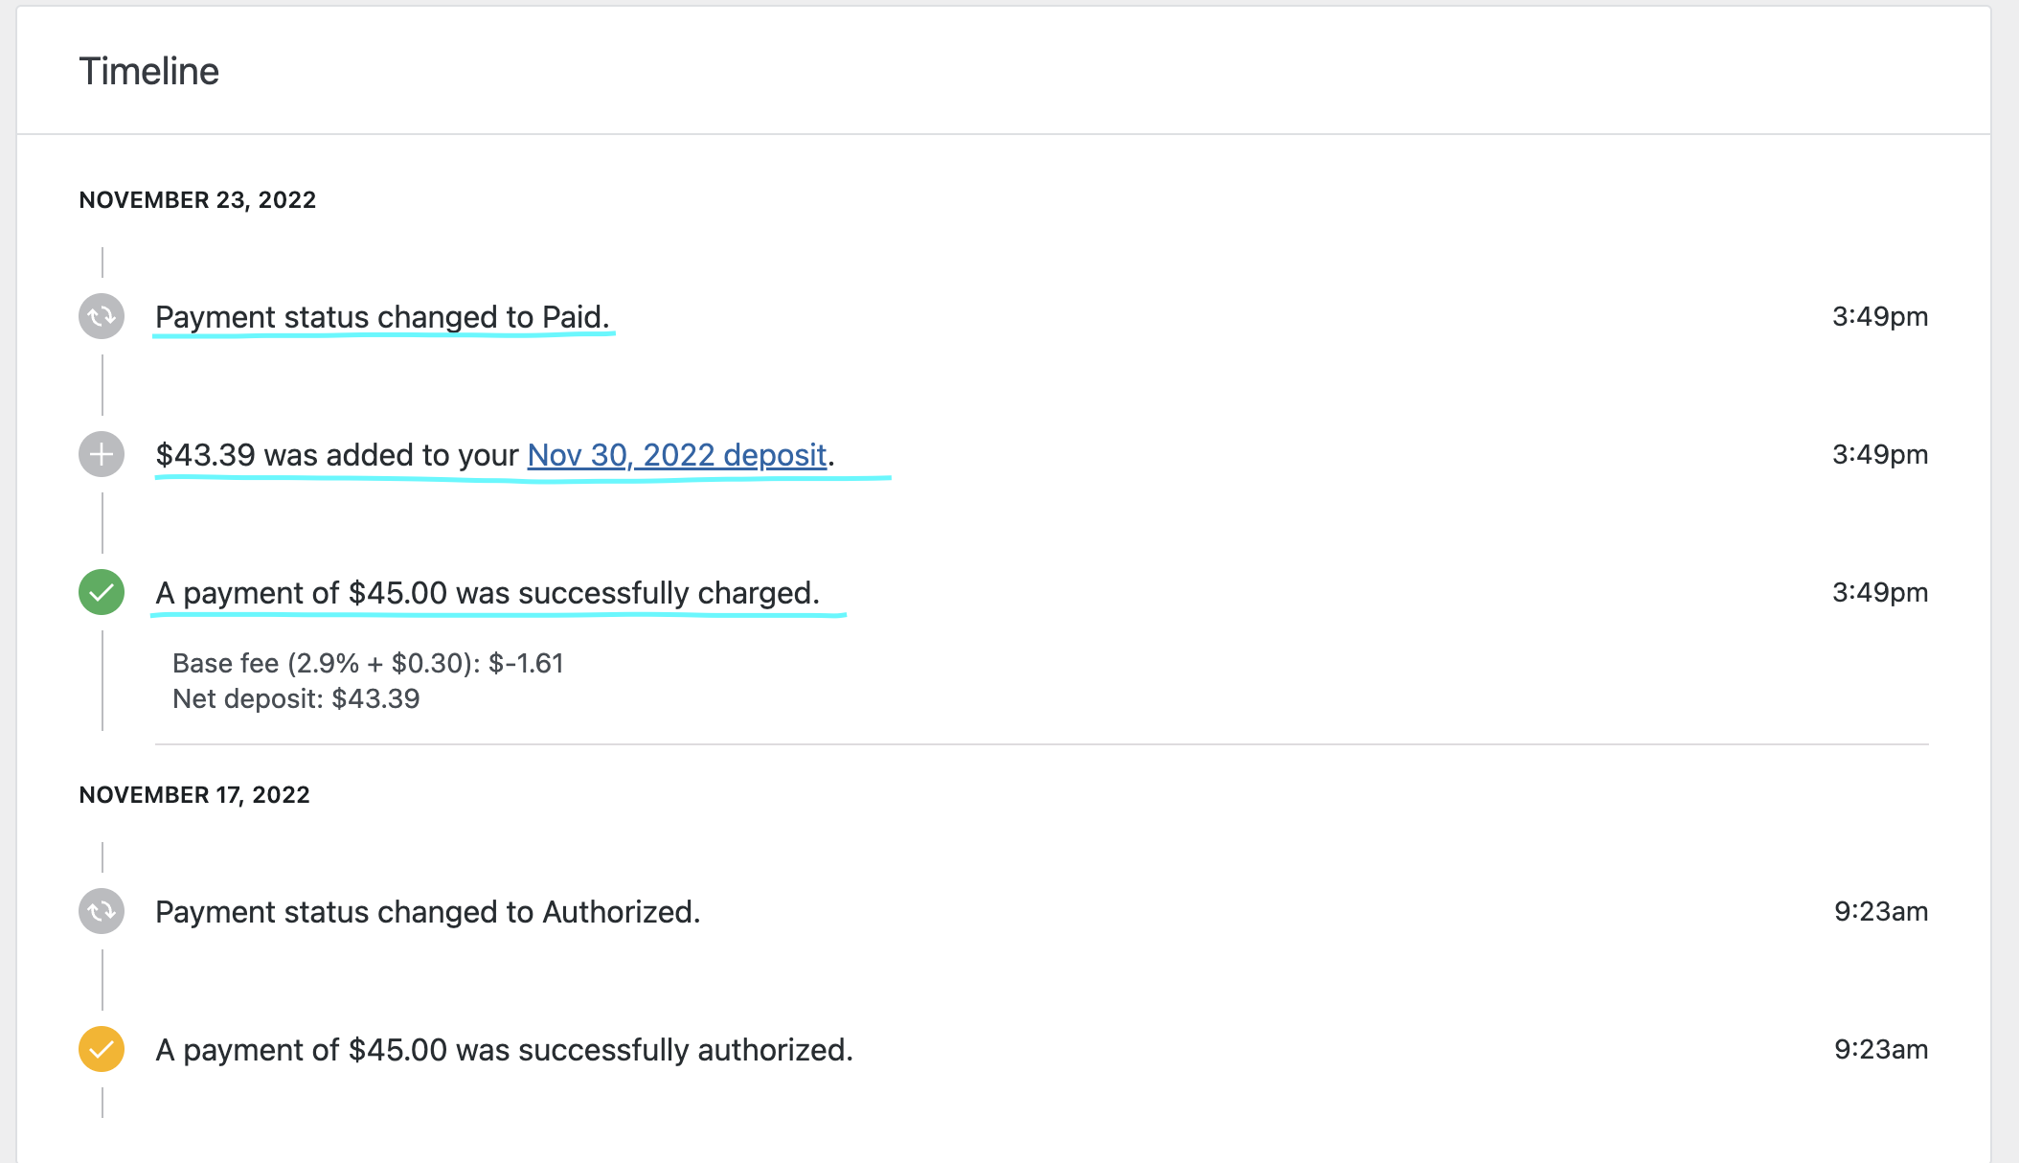
Task: Open the Nov 30, 2022 deposit link
Action: tap(677, 455)
